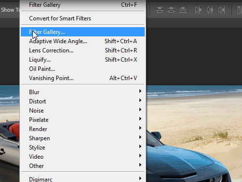Expand the Digimarc submenu
This screenshot has width=242, height=182.
pos(83,179)
